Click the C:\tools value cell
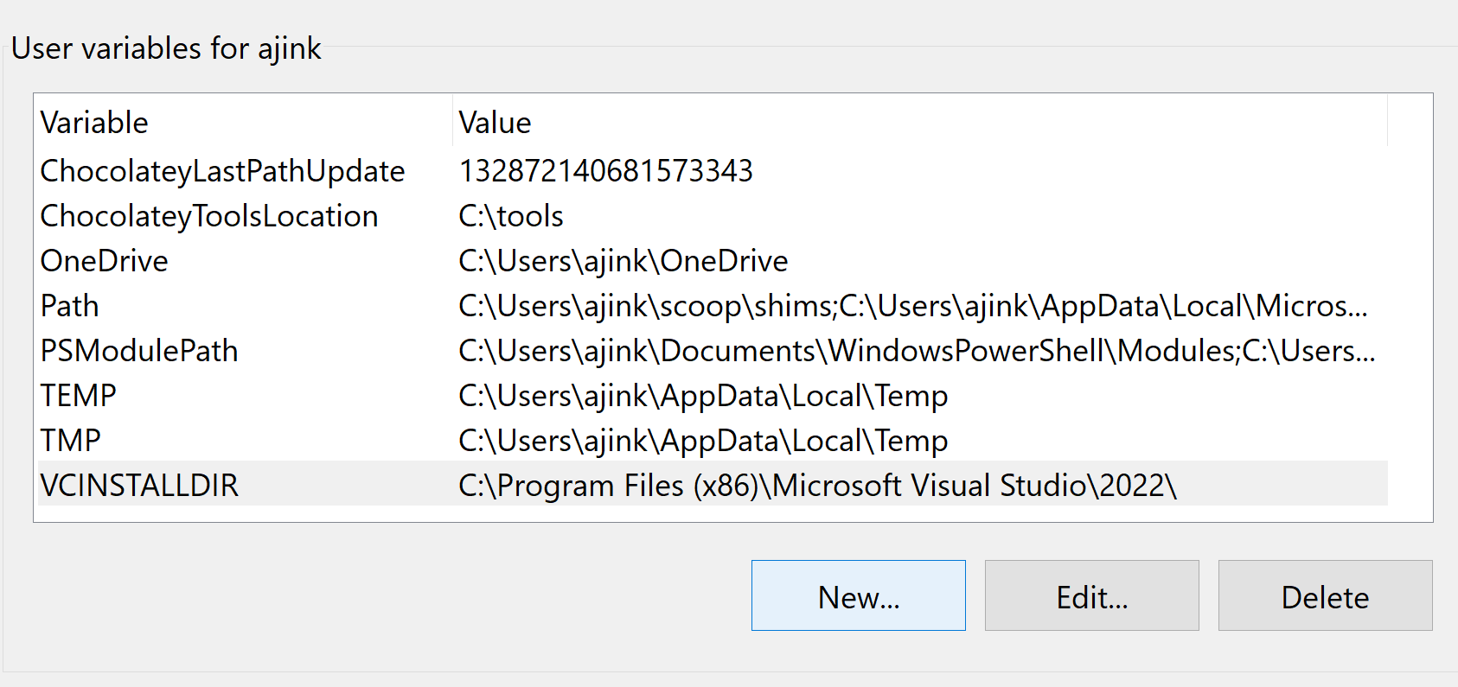This screenshot has height=687, width=1458. (x=511, y=216)
